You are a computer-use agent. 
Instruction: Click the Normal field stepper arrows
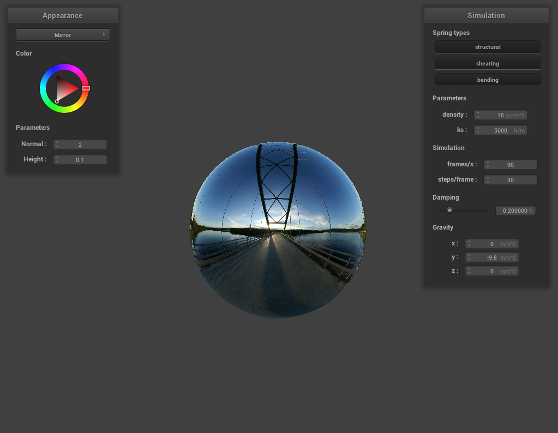coord(57,144)
